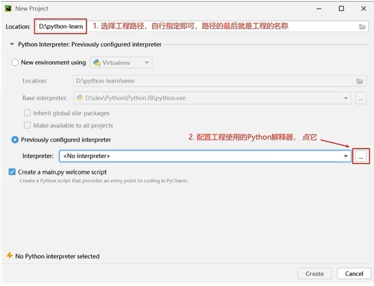Uncheck Create a main.py welcome script
374x286 pixels.
tap(12, 172)
